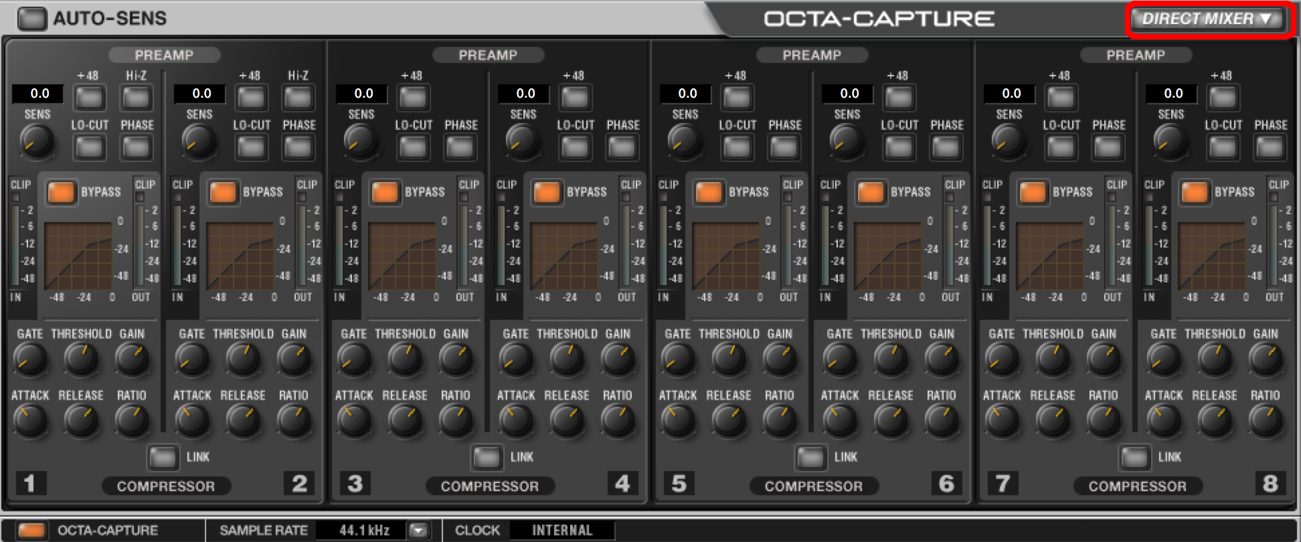Click the GATE knob on channel 3
Screen dimensions: 1301x542
[x=354, y=359]
